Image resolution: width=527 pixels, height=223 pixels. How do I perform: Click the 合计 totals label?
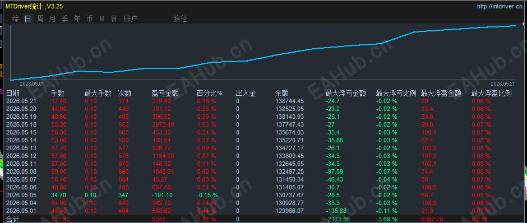13,219
